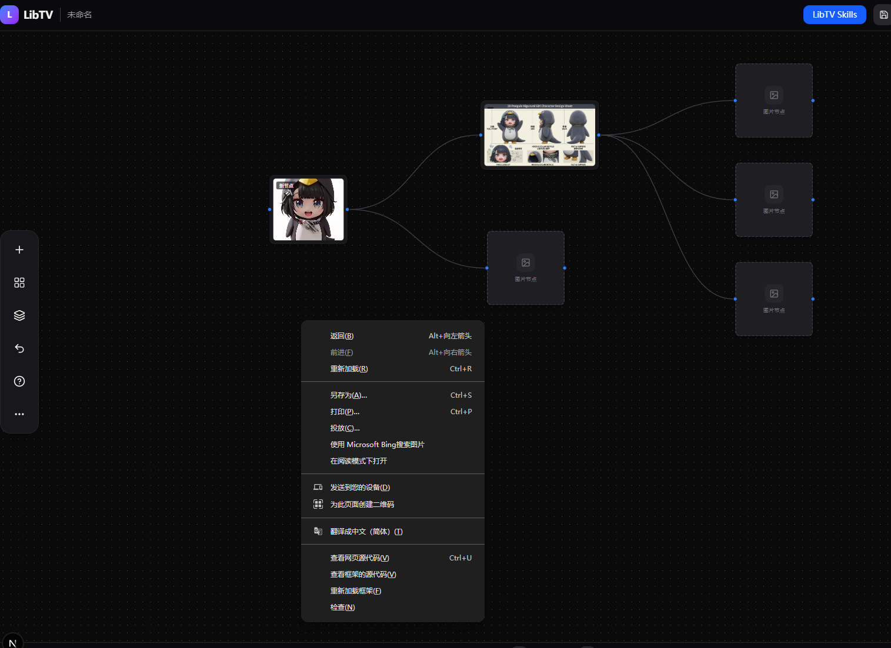
Task: Select 前进(F) in context menu
Action: click(393, 352)
